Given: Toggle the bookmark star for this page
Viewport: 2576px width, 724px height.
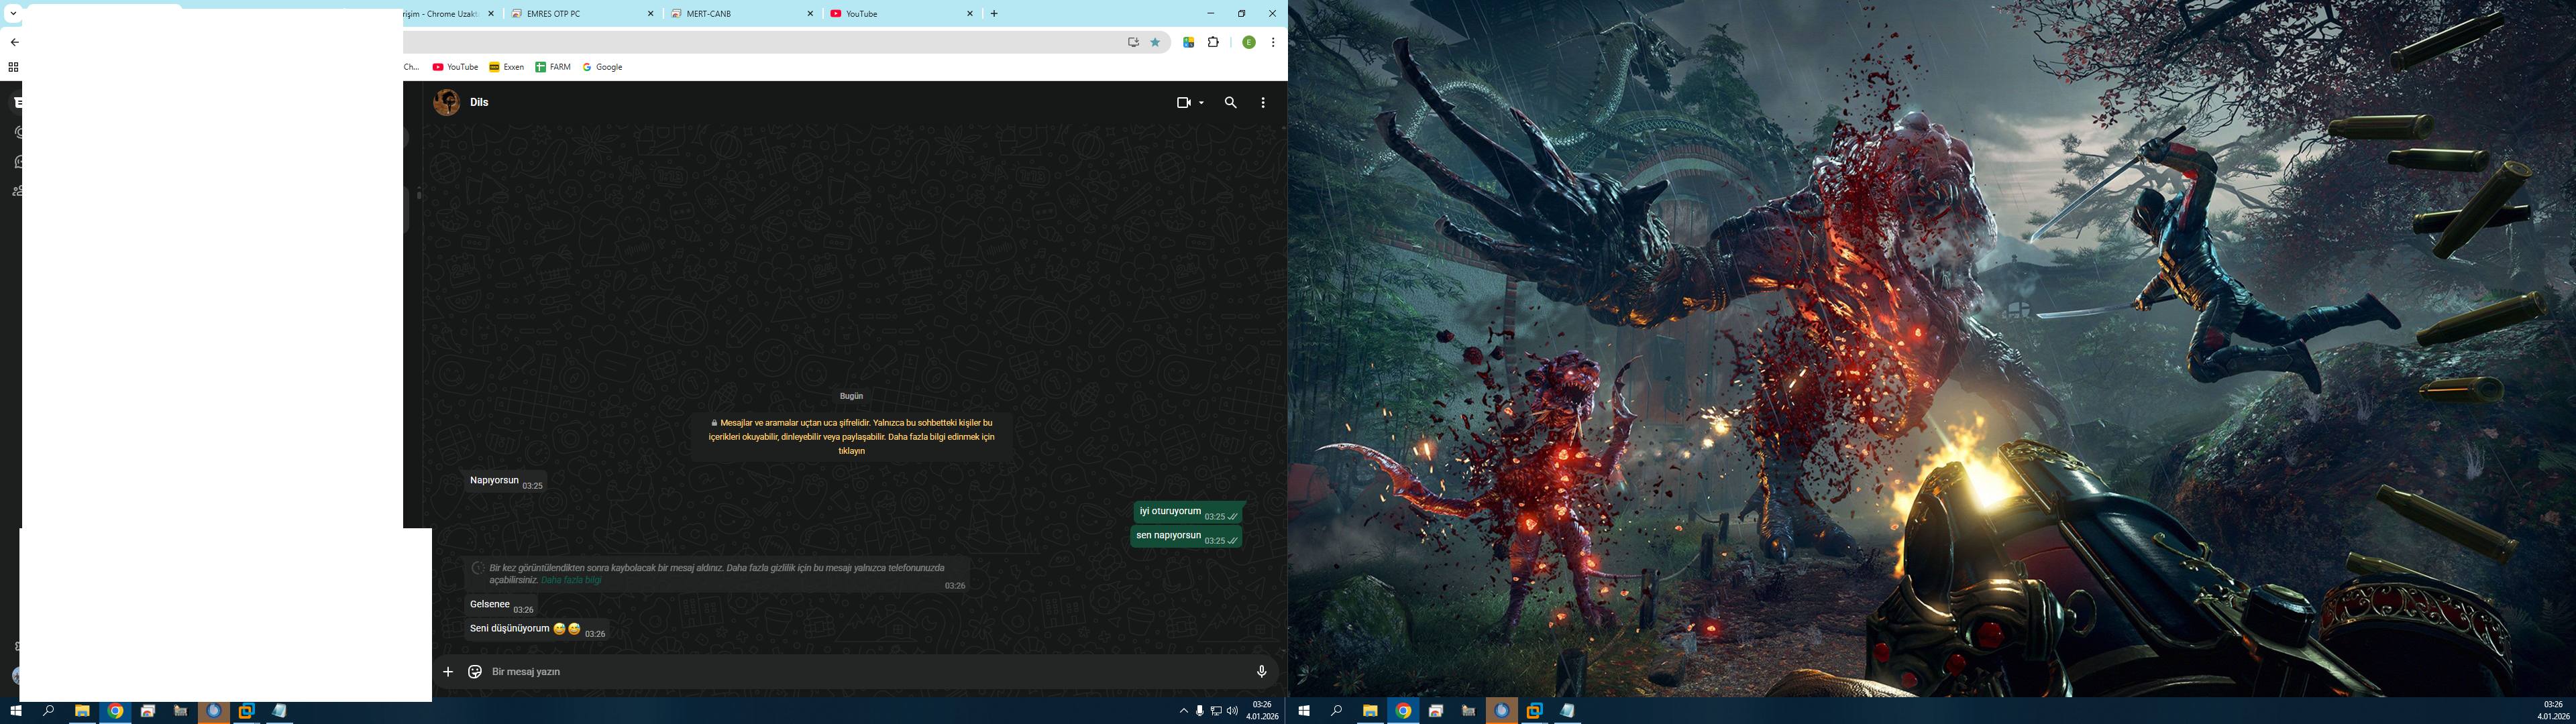Looking at the screenshot, I should coord(1156,42).
